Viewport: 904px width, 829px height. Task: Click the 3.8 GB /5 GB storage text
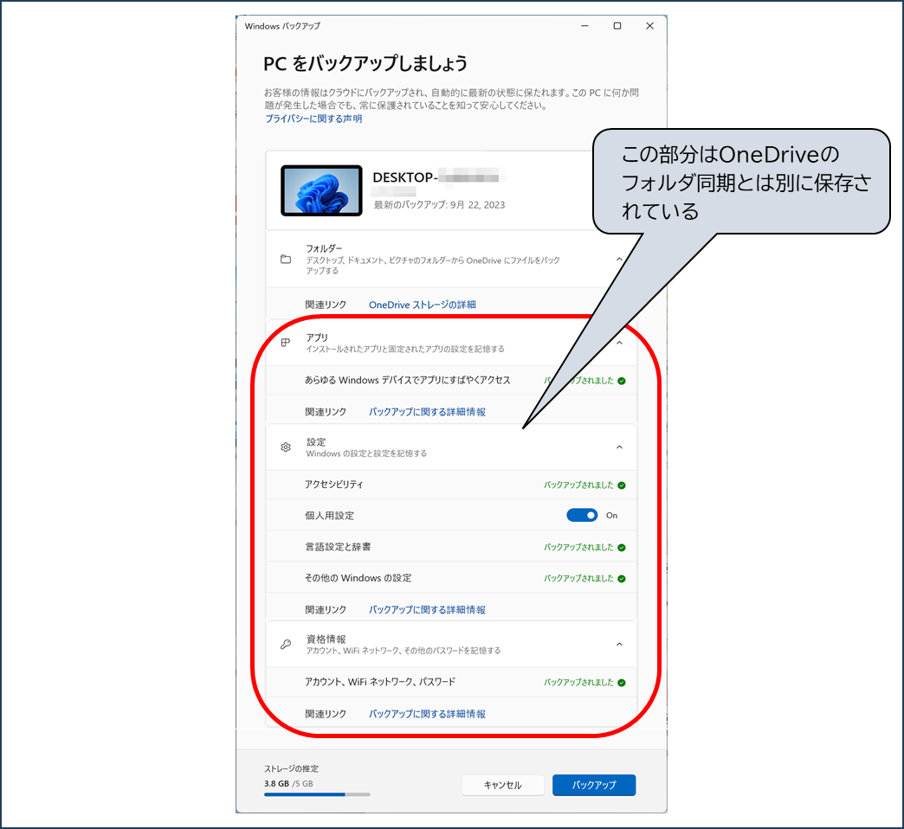tap(288, 783)
